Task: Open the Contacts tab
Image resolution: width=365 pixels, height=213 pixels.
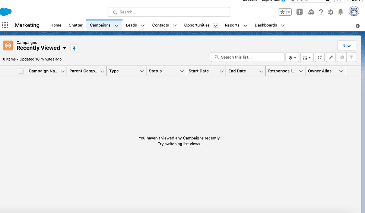Action: tap(161, 25)
